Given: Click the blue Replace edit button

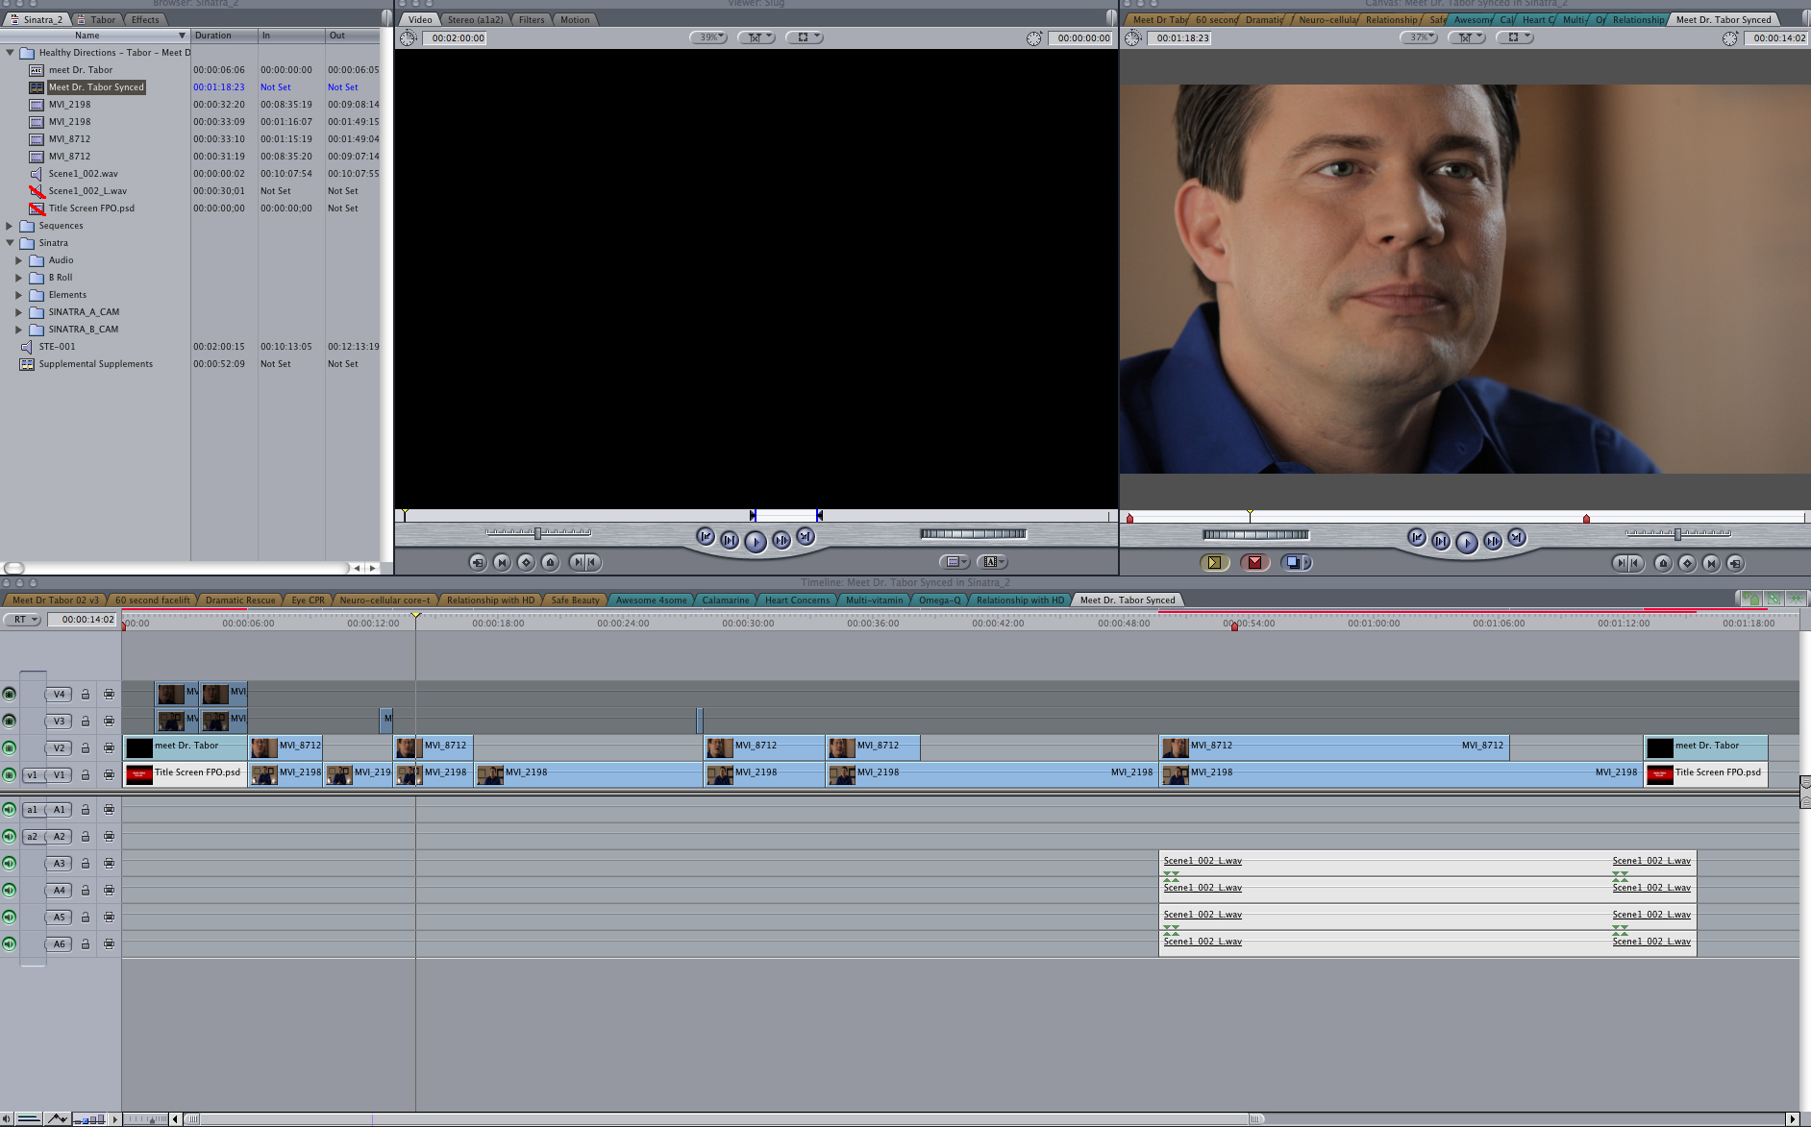Looking at the screenshot, I should tap(1294, 563).
